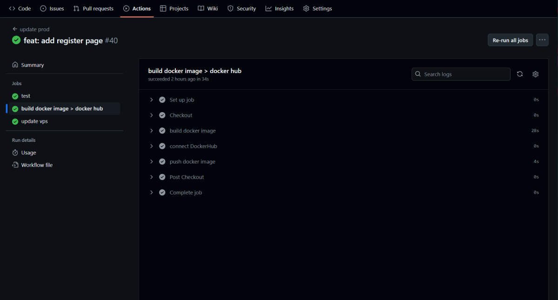
Task: Expand the push docker image step
Action: [x=151, y=161]
